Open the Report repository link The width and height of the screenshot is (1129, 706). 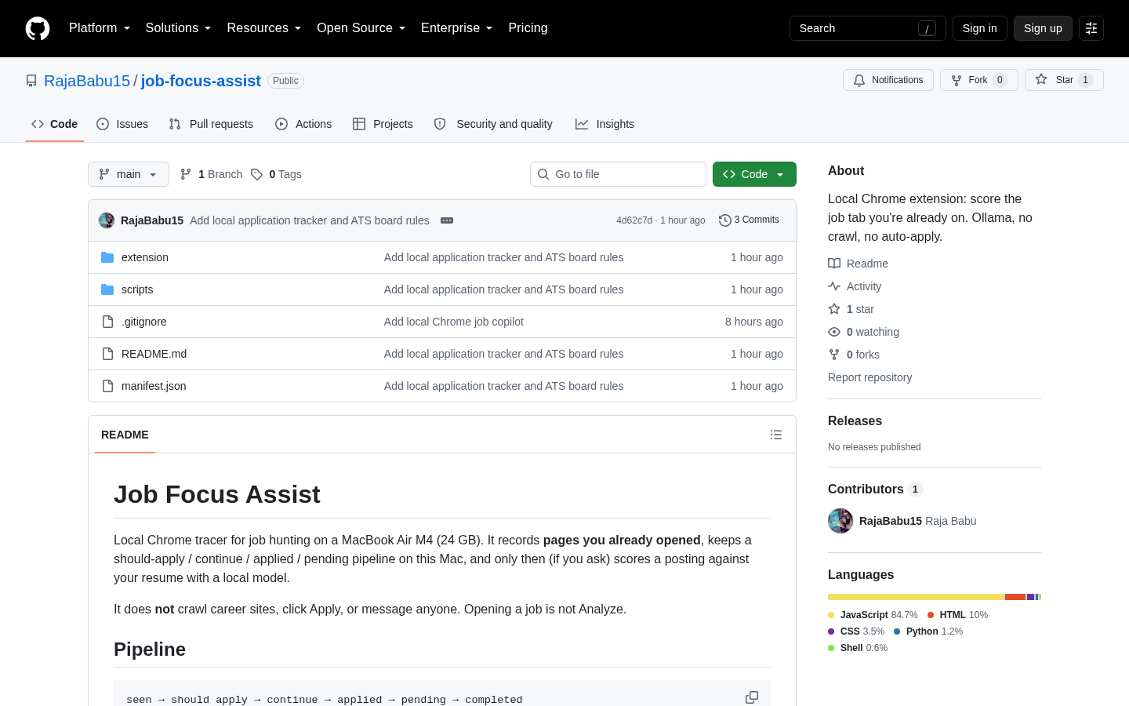pos(869,377)
